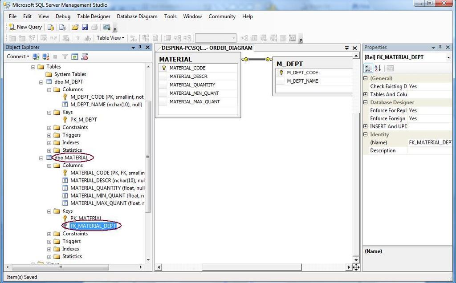Click the Show Relationship Labels icon
This screenshot has width=456, height=283.
(134, 38)
